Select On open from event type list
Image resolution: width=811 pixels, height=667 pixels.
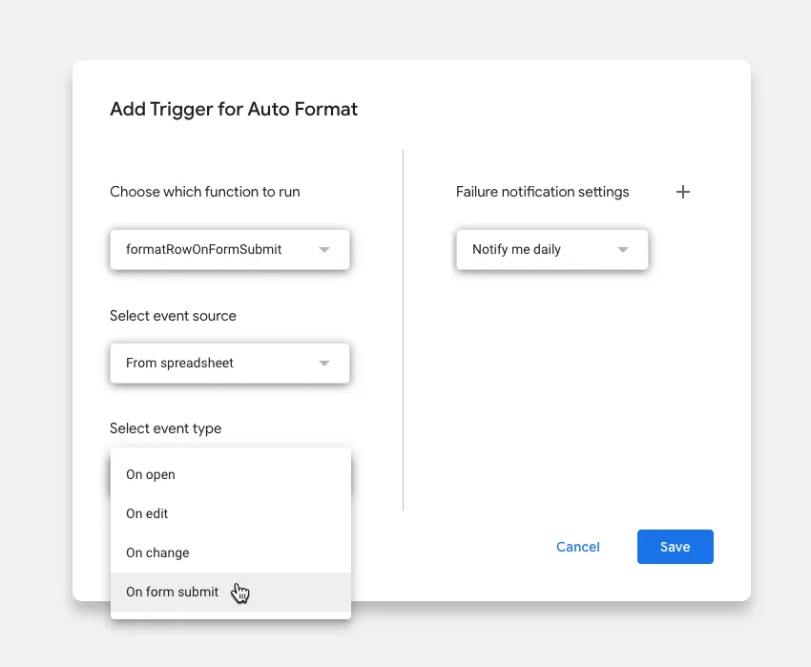point(150,474)
